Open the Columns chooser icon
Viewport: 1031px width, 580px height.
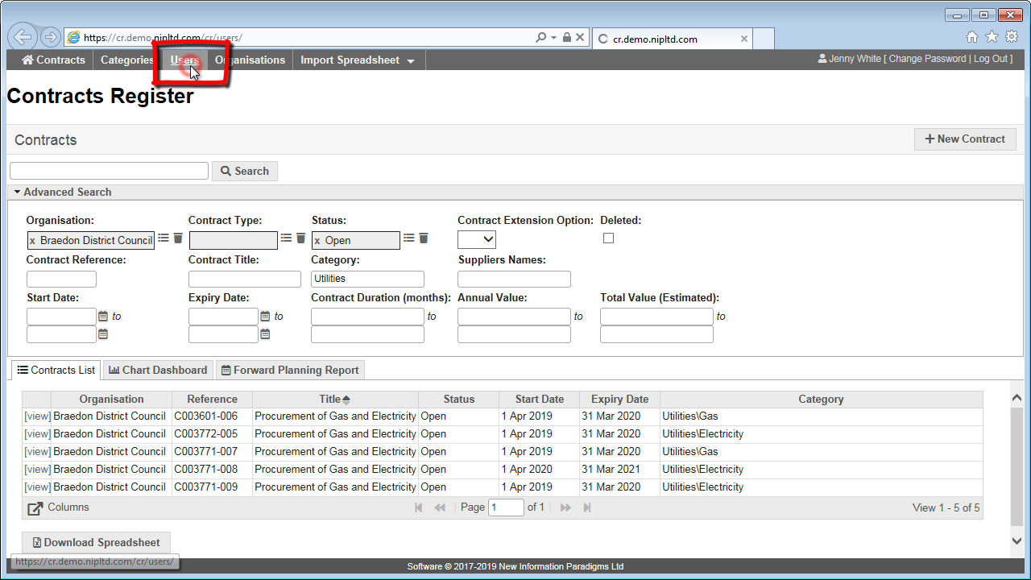click(35, 508)
